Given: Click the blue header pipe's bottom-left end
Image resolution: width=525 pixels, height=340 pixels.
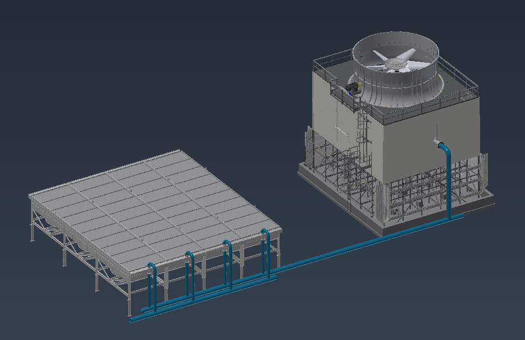Looking at the screenshot, I should pyautogui.click(x=134, y=320).
